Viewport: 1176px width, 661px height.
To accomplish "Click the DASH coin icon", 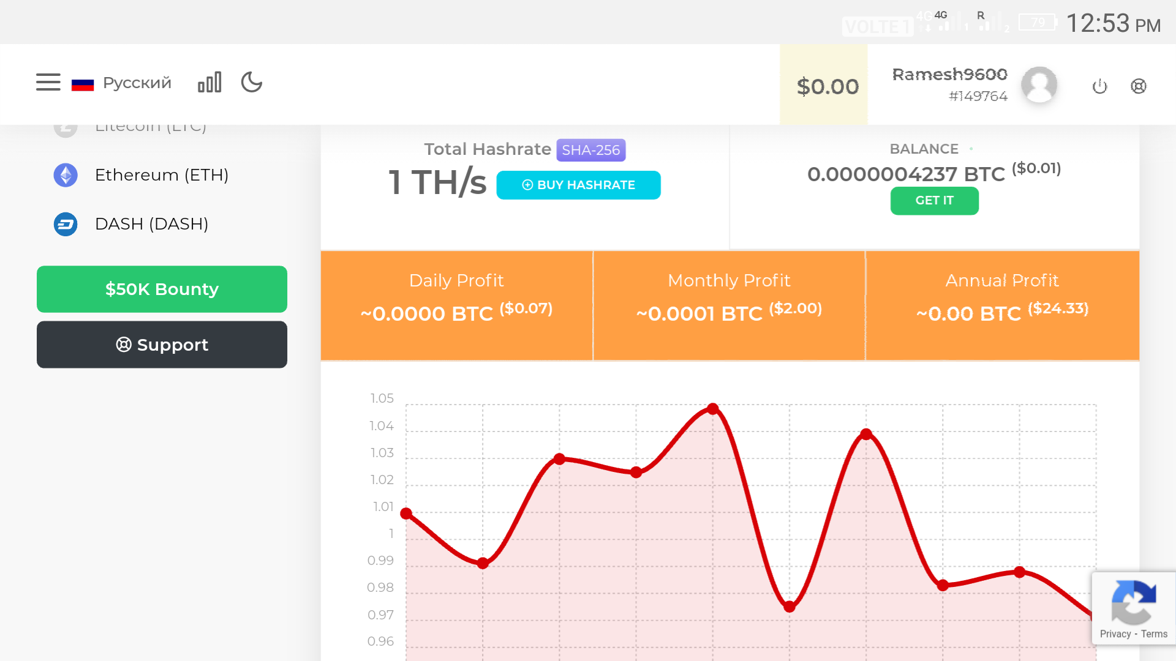I will [x=66, y=224].
